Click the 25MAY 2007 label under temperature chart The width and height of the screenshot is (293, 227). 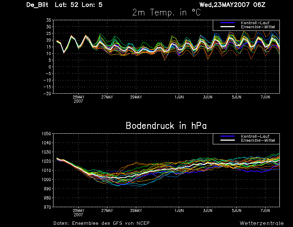coord(78,99)
